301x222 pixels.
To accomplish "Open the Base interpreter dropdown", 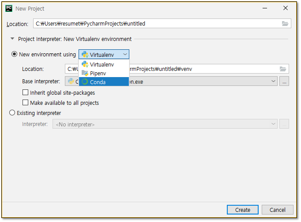I will click(x=273, y=81).
